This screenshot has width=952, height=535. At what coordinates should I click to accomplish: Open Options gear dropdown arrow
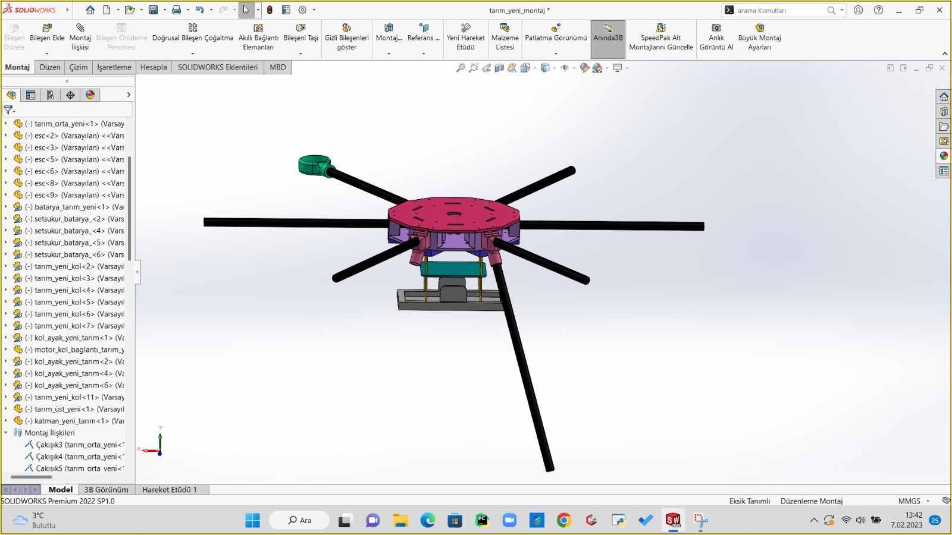314,10
